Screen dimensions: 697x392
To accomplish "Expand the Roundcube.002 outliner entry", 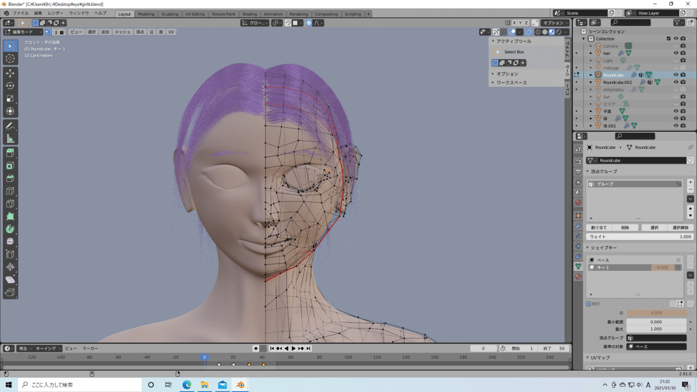I will [x=590, y=82].
